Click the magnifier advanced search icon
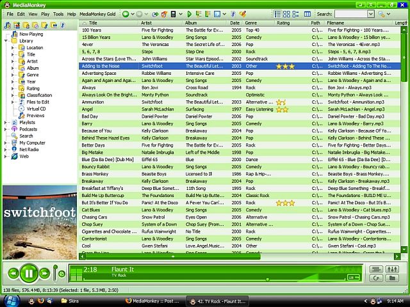The image size is (410, 307). 381,14
